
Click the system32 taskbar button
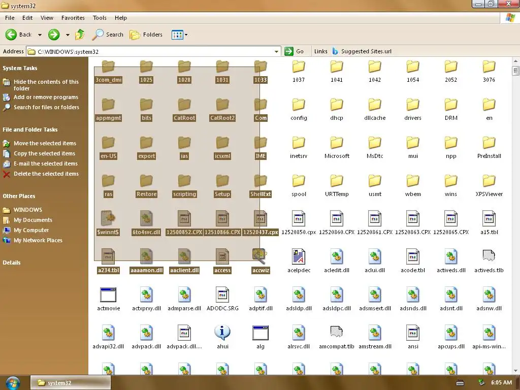(x=71, y=383)
